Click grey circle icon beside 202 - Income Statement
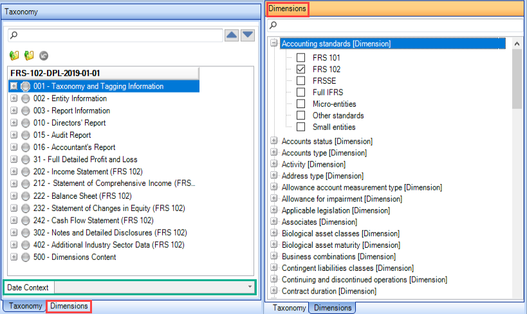 (26, 172)
